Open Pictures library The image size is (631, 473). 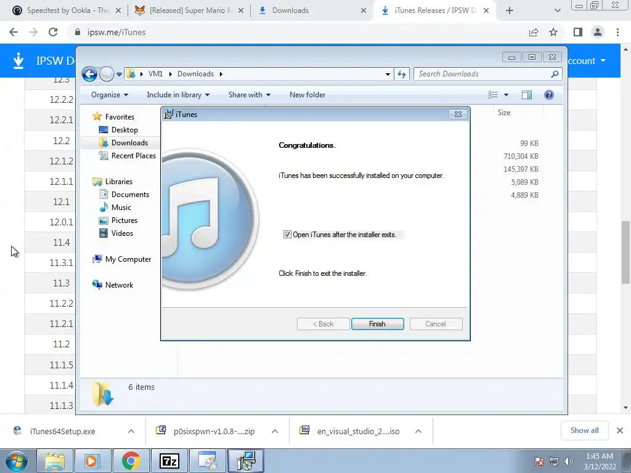tap(124, 220)
